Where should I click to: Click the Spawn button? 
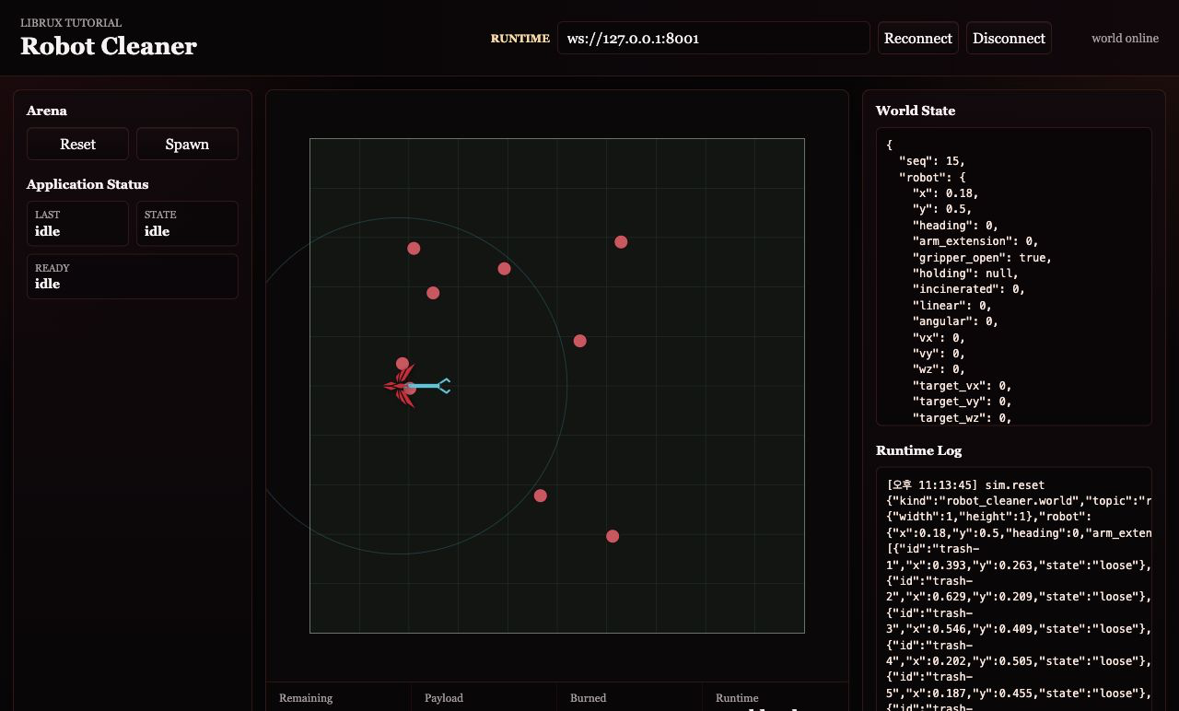point(187,145)
